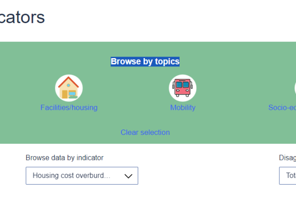The height and width of the screenshot is (197, 296).
Task: Open the partially visible Socio-economic link
Action: (x=282, y=108)
